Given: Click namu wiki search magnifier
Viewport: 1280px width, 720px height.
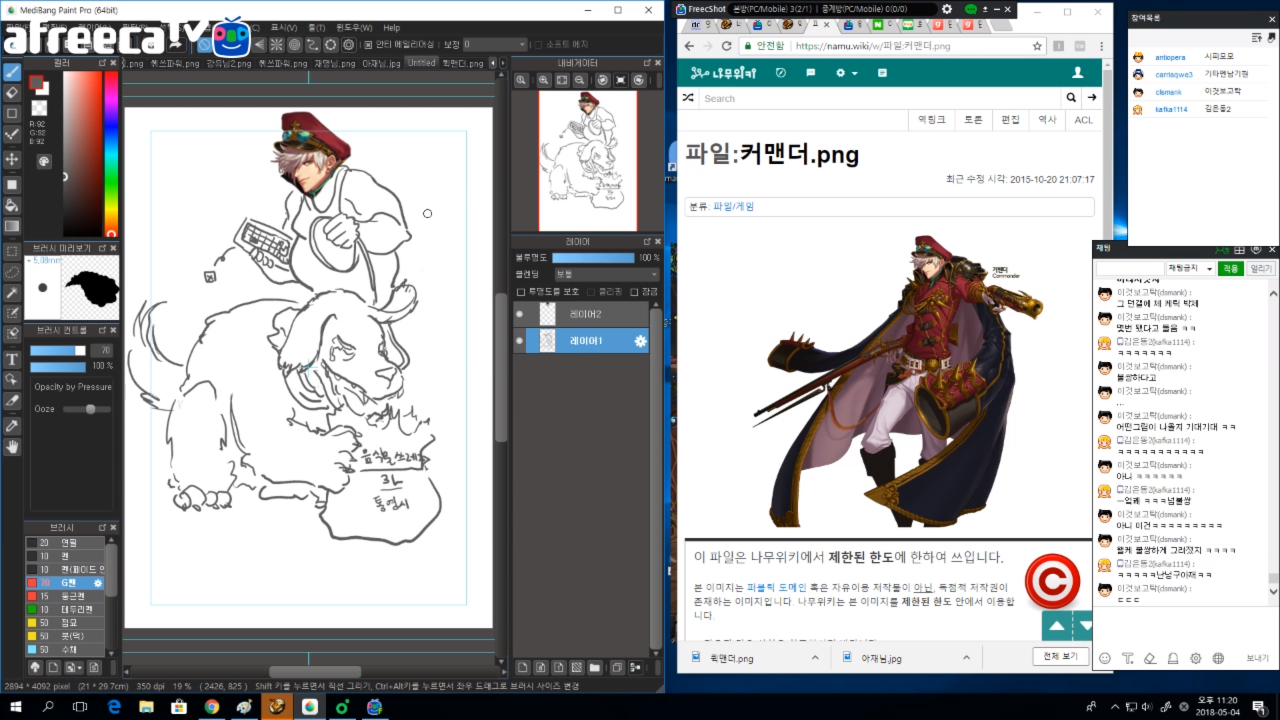Looking at the screenshot, I should coord(1071,97).
